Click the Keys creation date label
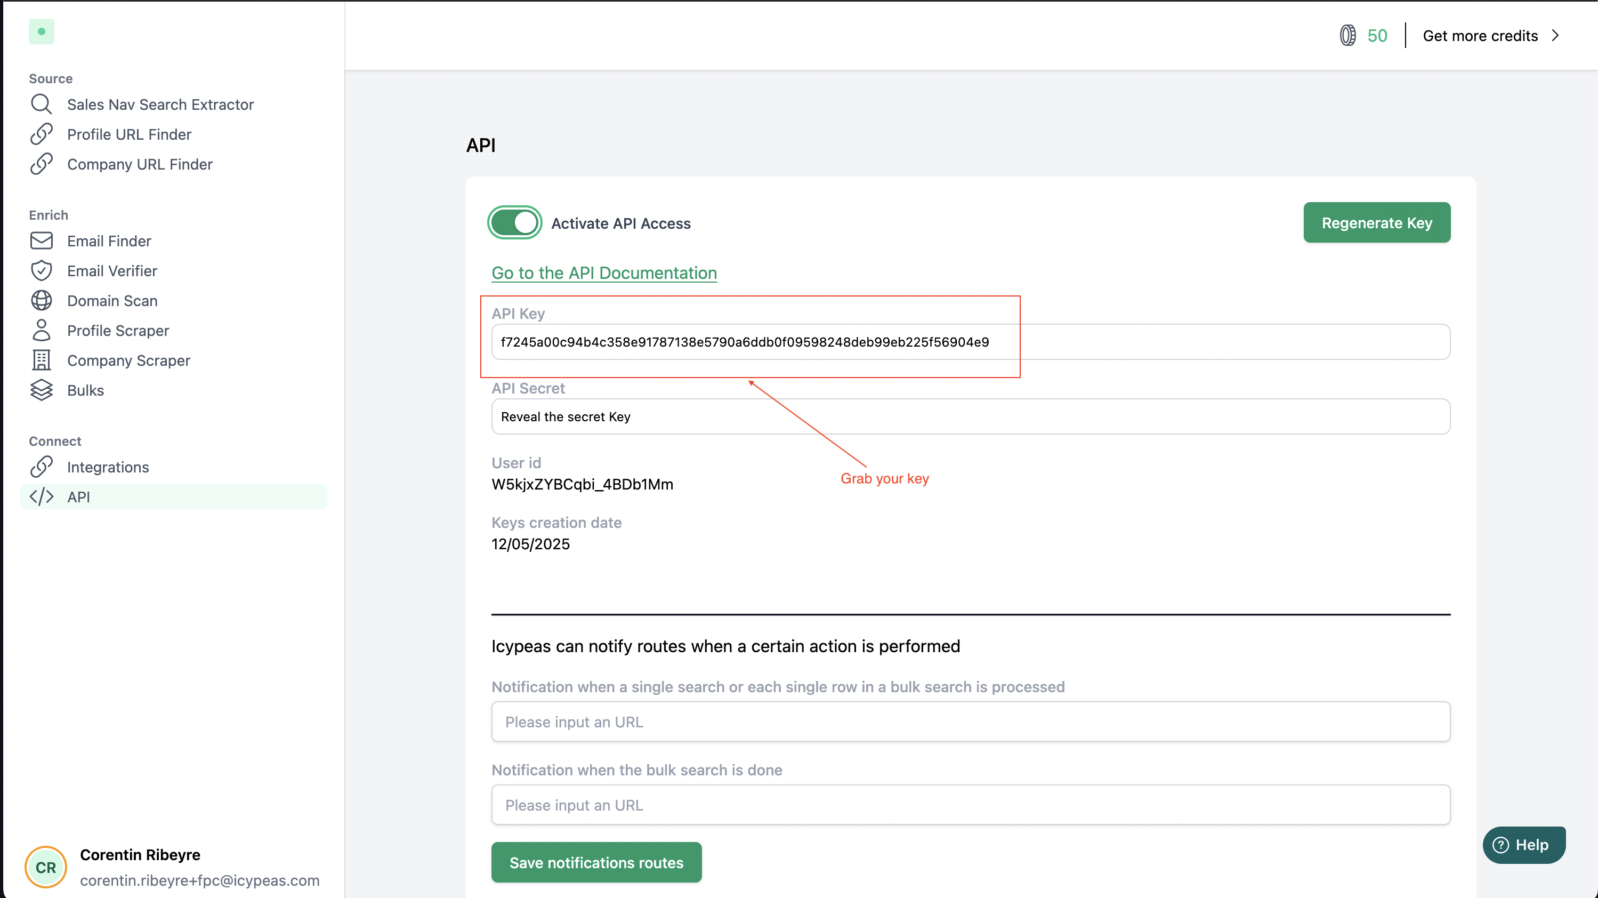 (556, 523)
